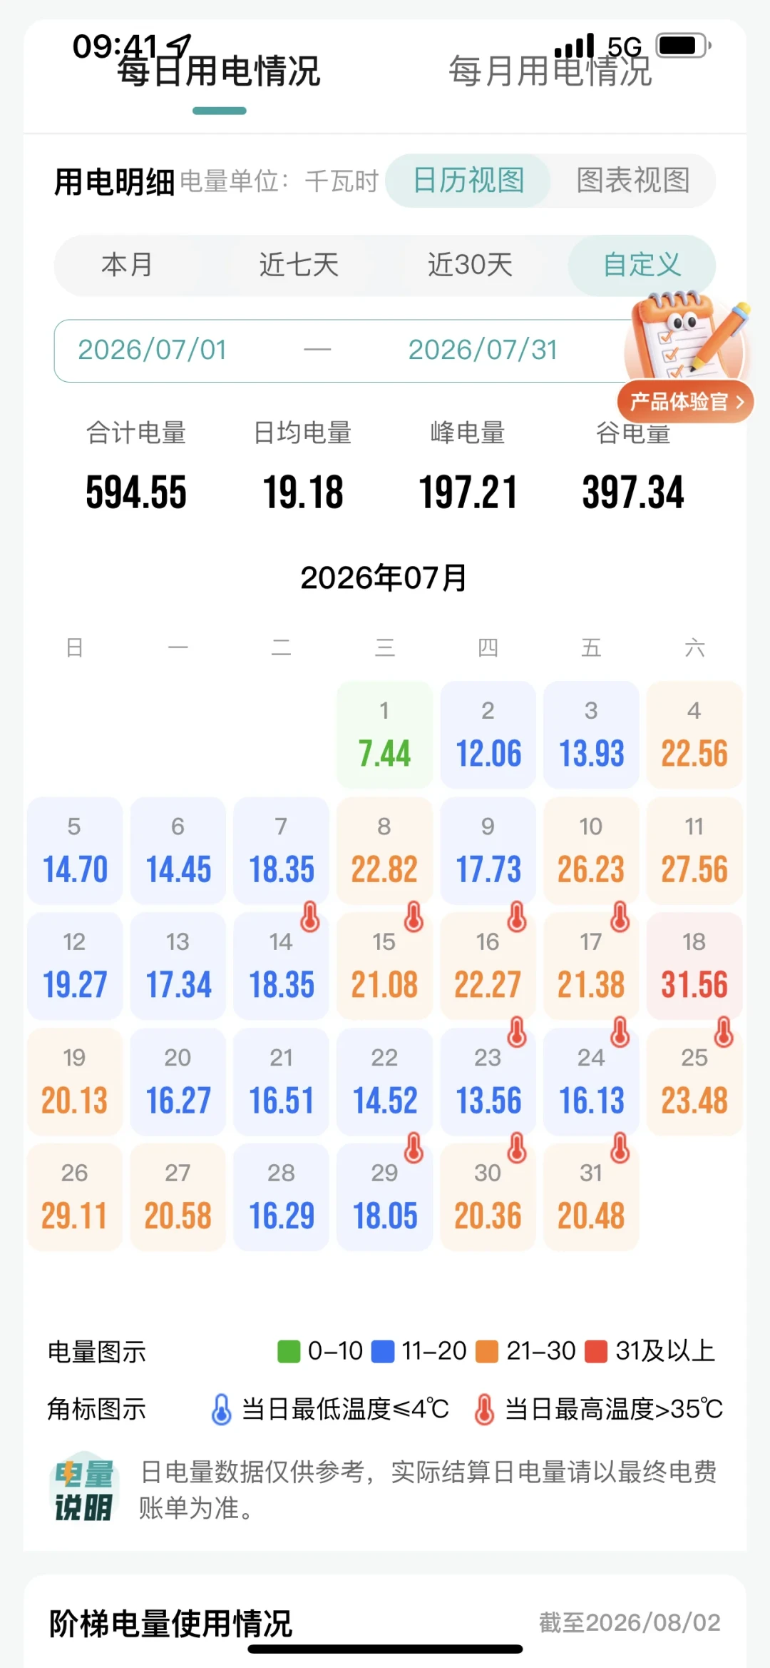Tap the 电量说明 info icon
Viewport: 770px width, 1668px height.
pos(84,1488)
